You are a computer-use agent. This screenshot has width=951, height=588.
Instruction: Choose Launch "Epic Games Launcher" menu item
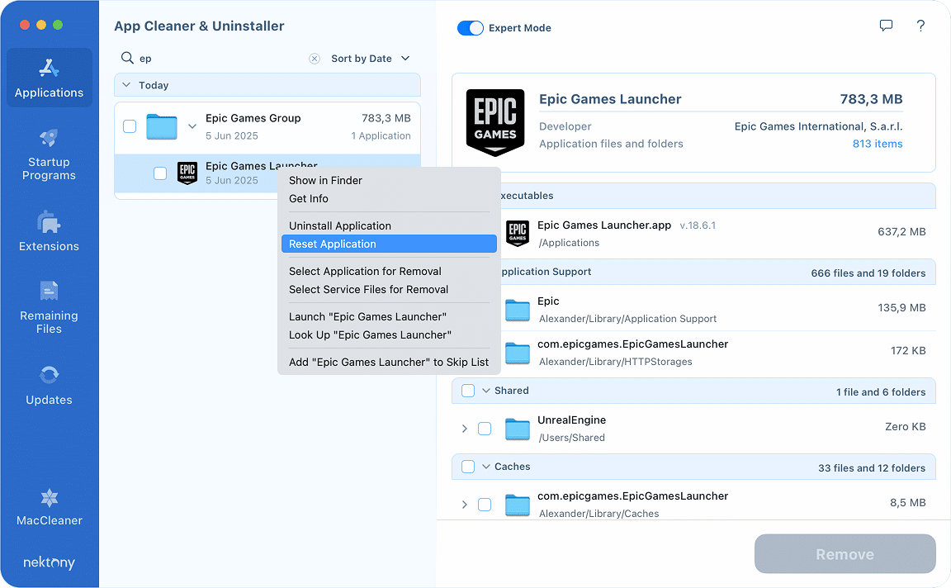point(389,317)
